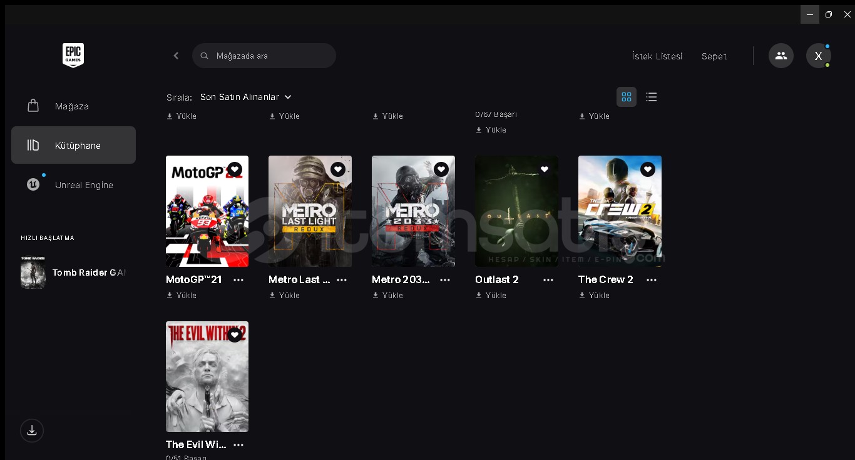Open The Crew 2 cover art
This screenshot has height=460, width=855.
coord(620,211)
